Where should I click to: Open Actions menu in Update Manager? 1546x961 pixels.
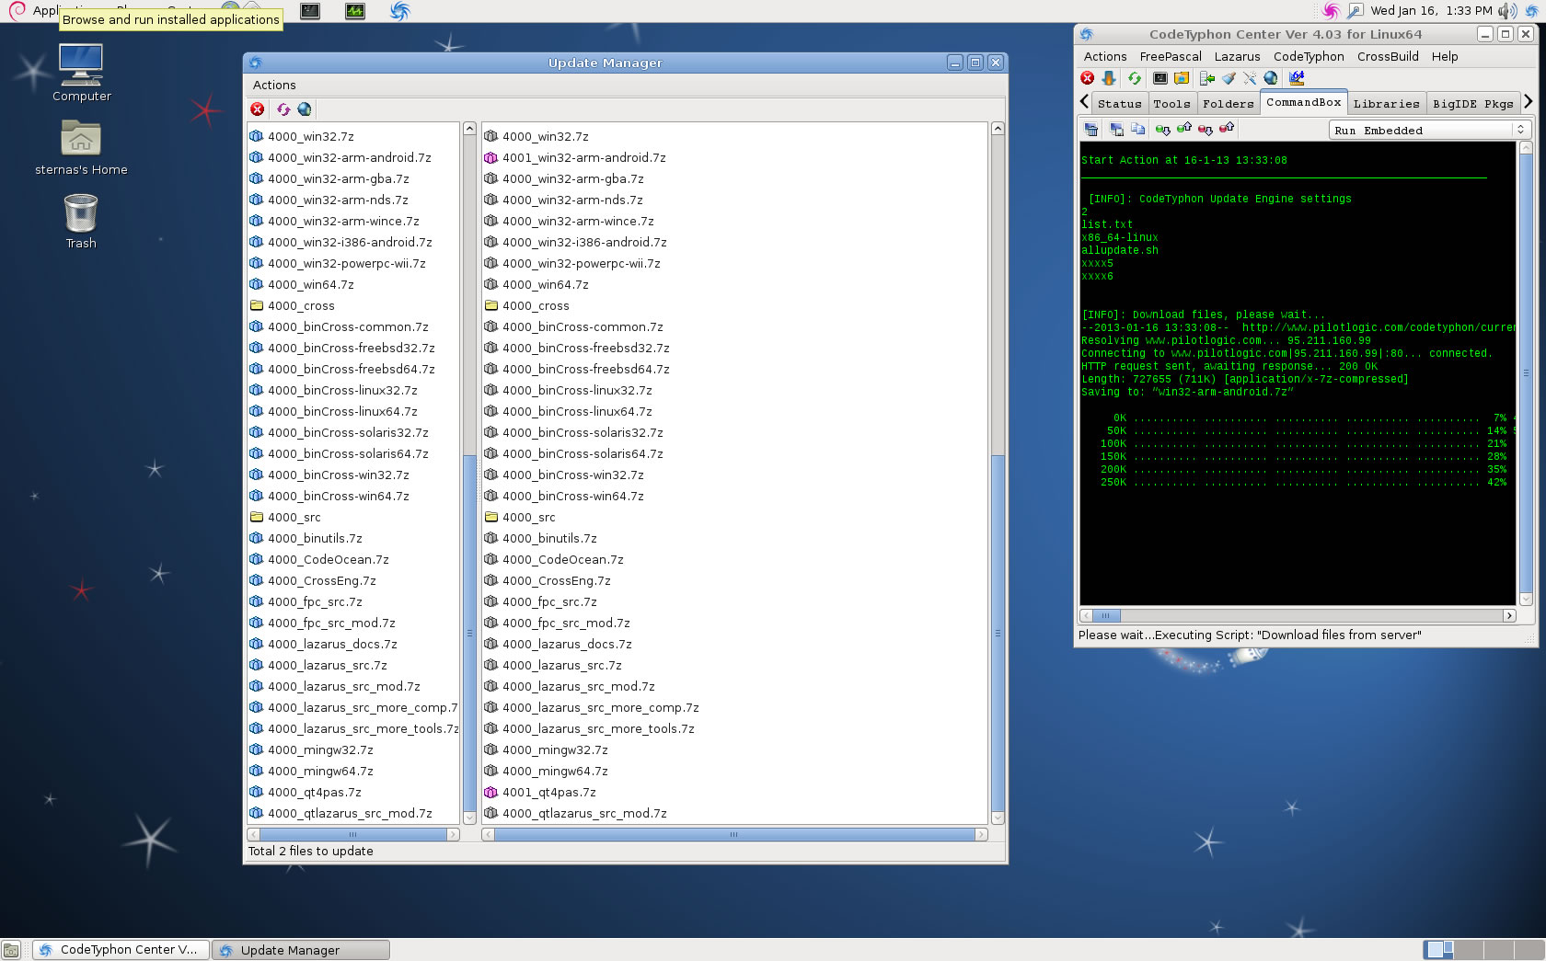[x=274, y=85]
